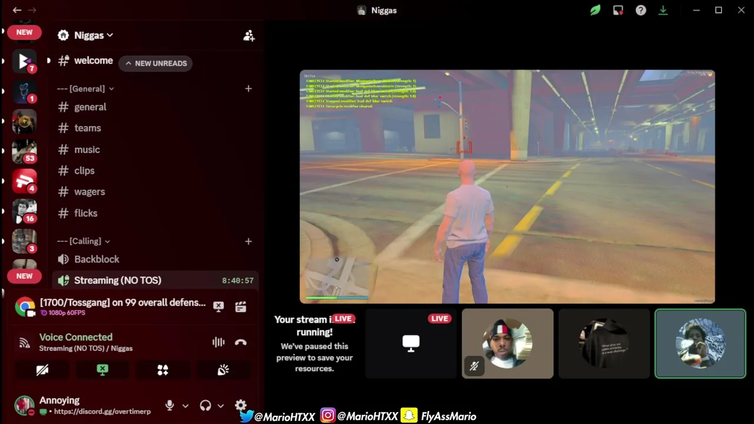This screenshot has width=754, height=424.
Task: Select the LIVE screen share tile
Action: 411,343
